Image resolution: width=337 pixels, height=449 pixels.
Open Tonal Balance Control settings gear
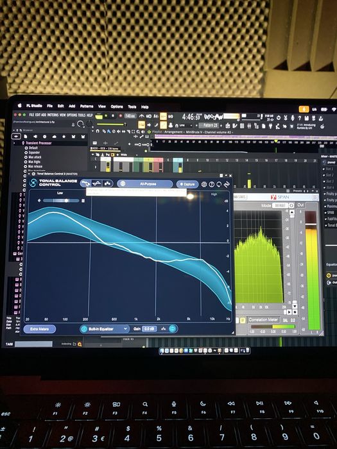click(x=203, y=185)
